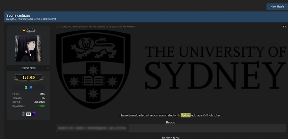This screenshot has width=288, height=139.
Task: Click the joined date Jan 2025
Action: click(x=40, y=102)
